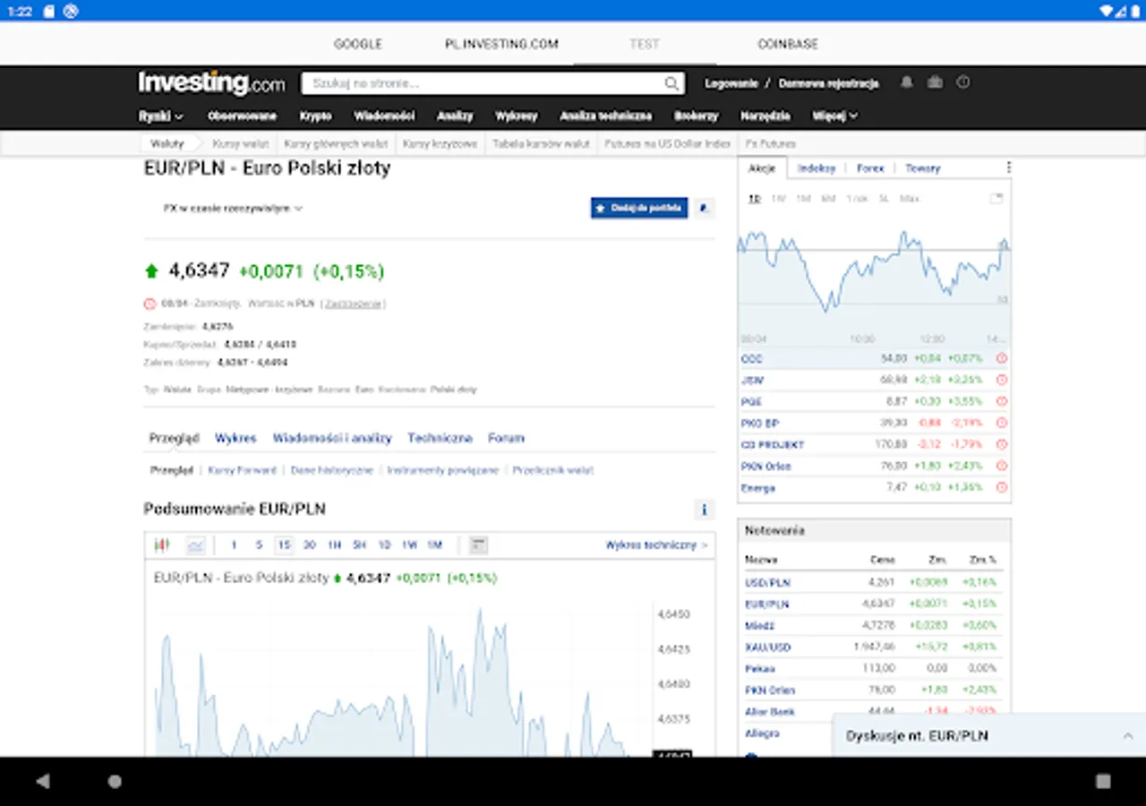The height and width of the screenshot is (806, 1146).
Task: Open the COINBASE tab
Action: (788, 44)
